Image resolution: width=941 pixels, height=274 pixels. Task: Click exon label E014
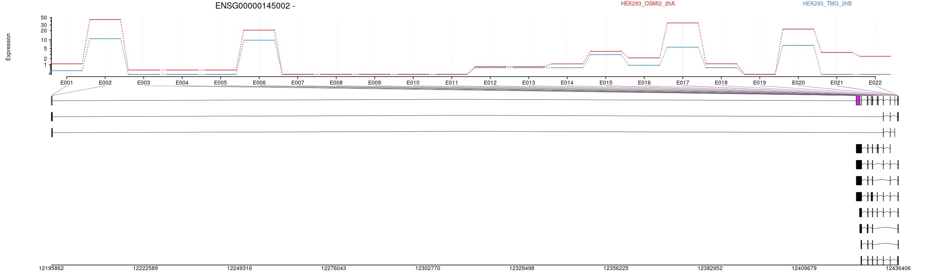coord(567,83)
